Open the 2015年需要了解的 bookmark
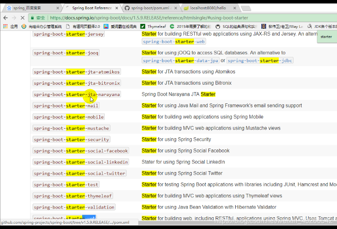 [190, 27]
